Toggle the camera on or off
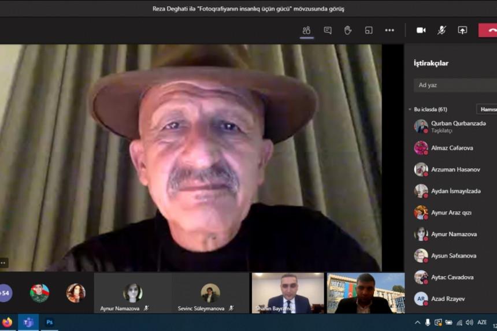Viewport: 497px width, 331px height. [x=421, y=30]
